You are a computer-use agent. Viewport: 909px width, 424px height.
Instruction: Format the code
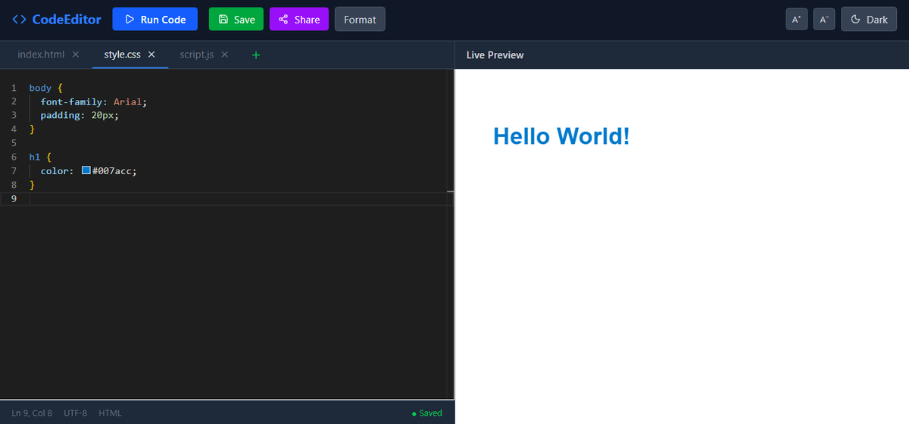(360, 19)
